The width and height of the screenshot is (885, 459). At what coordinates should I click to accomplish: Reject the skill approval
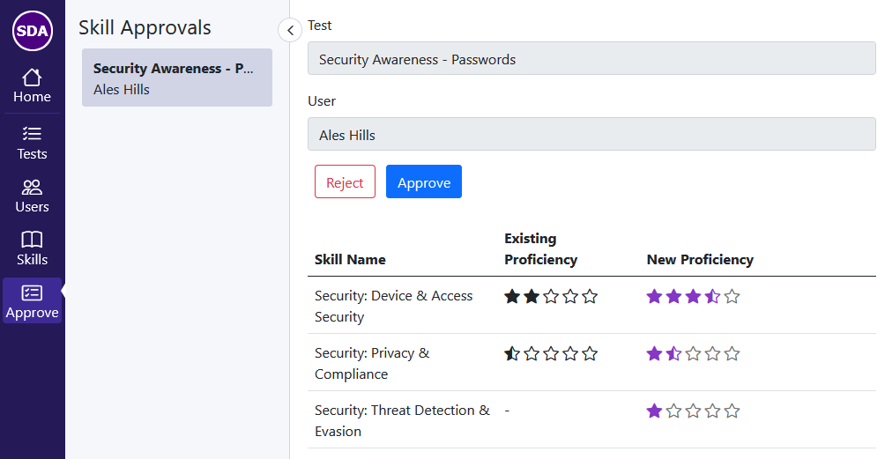345,181
